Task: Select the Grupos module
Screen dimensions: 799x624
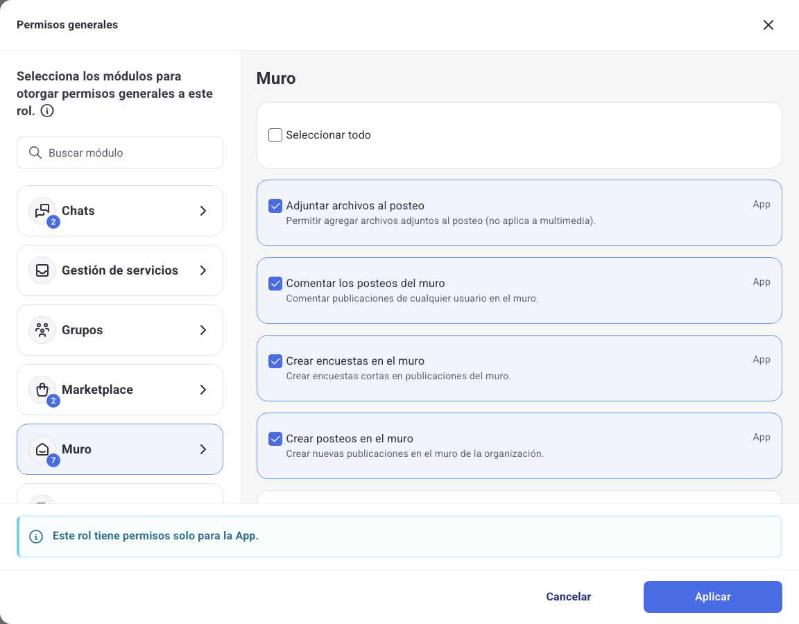Action: [120, 329]
